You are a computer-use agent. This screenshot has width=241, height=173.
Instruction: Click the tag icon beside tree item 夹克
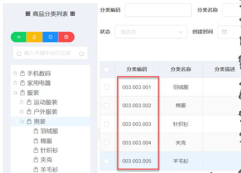[36, 160]
